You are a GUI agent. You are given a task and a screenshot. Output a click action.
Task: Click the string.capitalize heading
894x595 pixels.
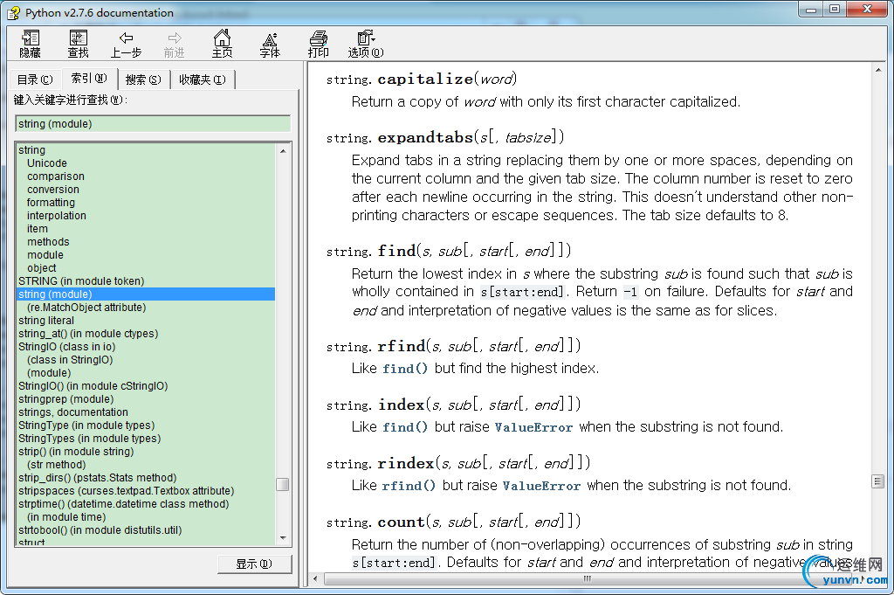[422, 79]
